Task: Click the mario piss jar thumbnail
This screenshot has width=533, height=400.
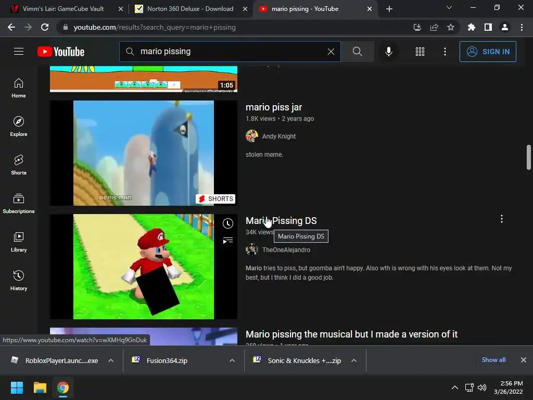Action: click(x=144, y=153)
